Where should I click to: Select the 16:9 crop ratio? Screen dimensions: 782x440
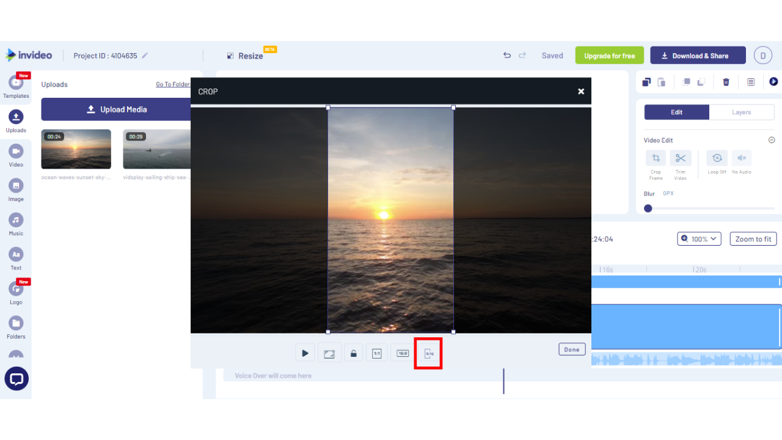click(402, 353)
